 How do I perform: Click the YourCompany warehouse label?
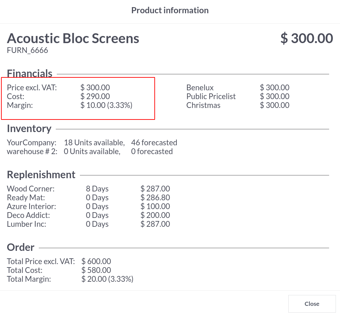point(31,143)
